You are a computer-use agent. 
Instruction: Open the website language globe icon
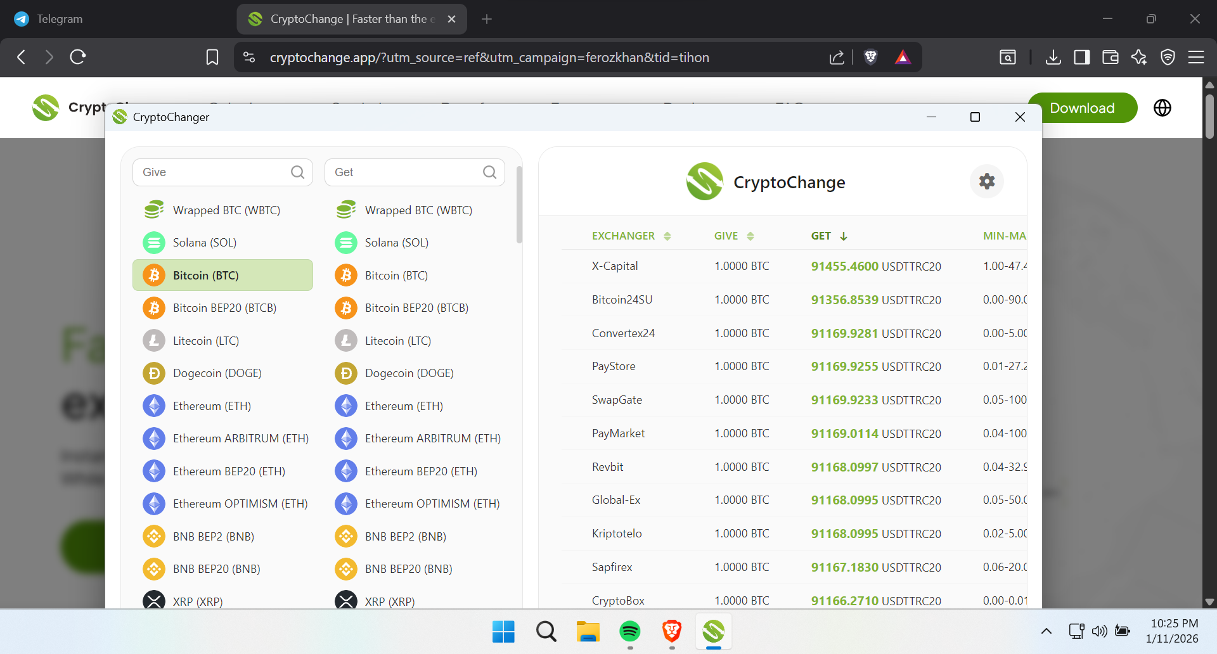pos(1162,108)
